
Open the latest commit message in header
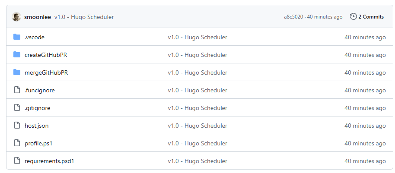84,17
